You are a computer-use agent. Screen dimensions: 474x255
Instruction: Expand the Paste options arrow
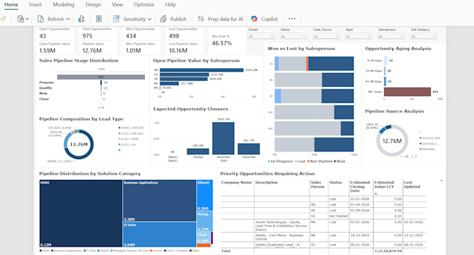click(27, 19)
